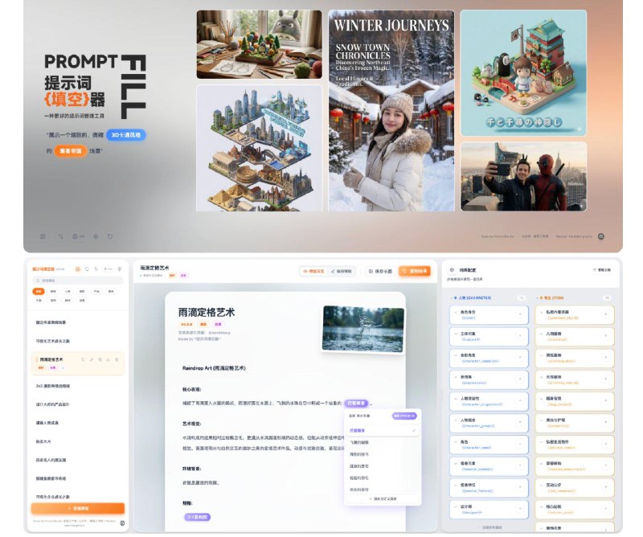
Task: Expand the 角色身份 entry chevron
Action: [x=456, y=313]
